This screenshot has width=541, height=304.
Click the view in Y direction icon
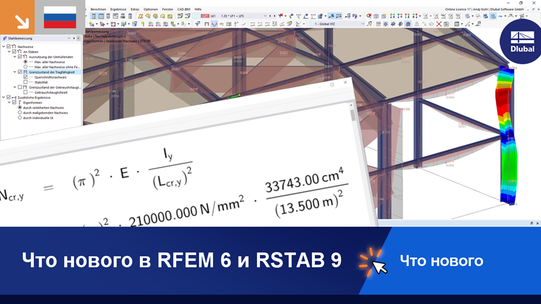pyautogui.click(x=400, y=16)
